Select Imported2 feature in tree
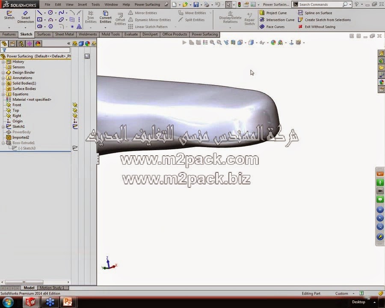The height and width of the screenshot is (308, 385). pos(18,137)
